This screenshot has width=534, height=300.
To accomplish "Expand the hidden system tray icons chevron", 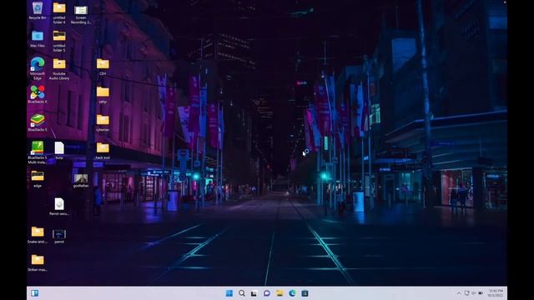I will pyautogui.click(x=459, y=293).
